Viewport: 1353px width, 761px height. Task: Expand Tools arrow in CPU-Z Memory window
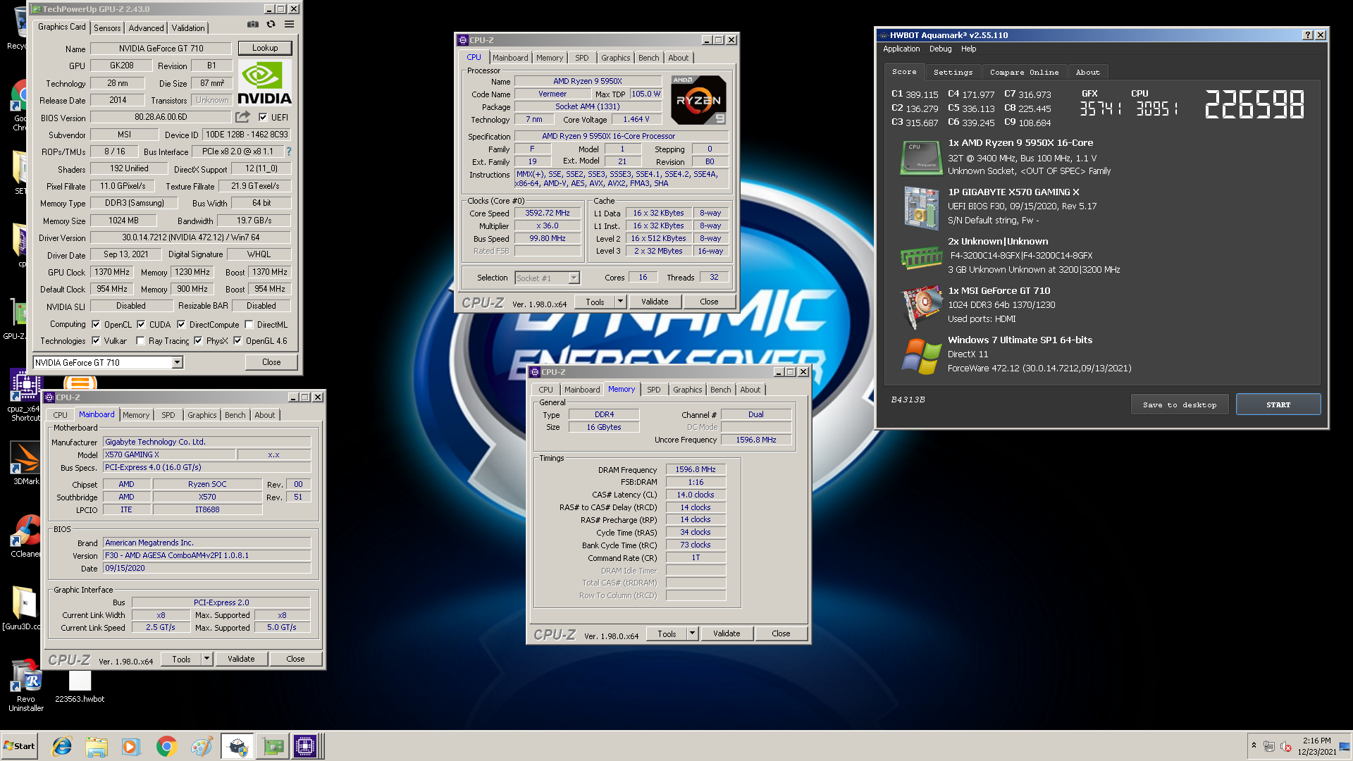(693, 633)
